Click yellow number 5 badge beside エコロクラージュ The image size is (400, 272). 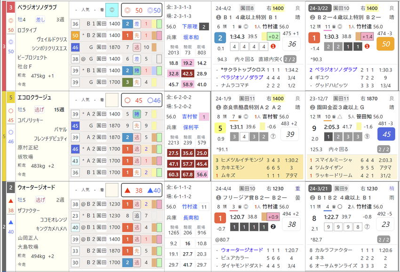pos(11,98)
